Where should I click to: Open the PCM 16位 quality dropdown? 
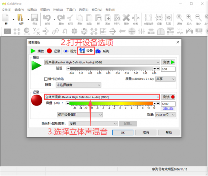[x=165, y=115]
